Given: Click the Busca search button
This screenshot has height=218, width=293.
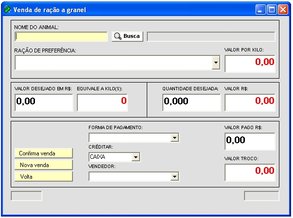Looking at the screenshot, I should click(127, 36).
